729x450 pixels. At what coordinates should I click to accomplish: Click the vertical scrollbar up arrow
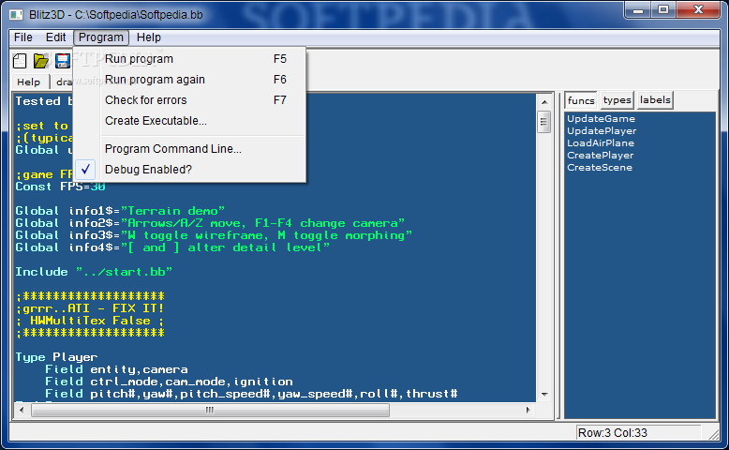pyautogui.click(x=544, y=102)
